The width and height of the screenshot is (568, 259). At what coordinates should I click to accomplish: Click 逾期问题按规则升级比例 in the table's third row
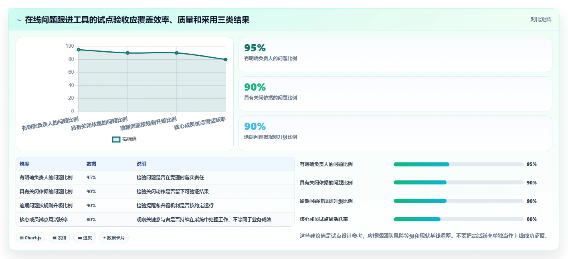coord(46,206)
